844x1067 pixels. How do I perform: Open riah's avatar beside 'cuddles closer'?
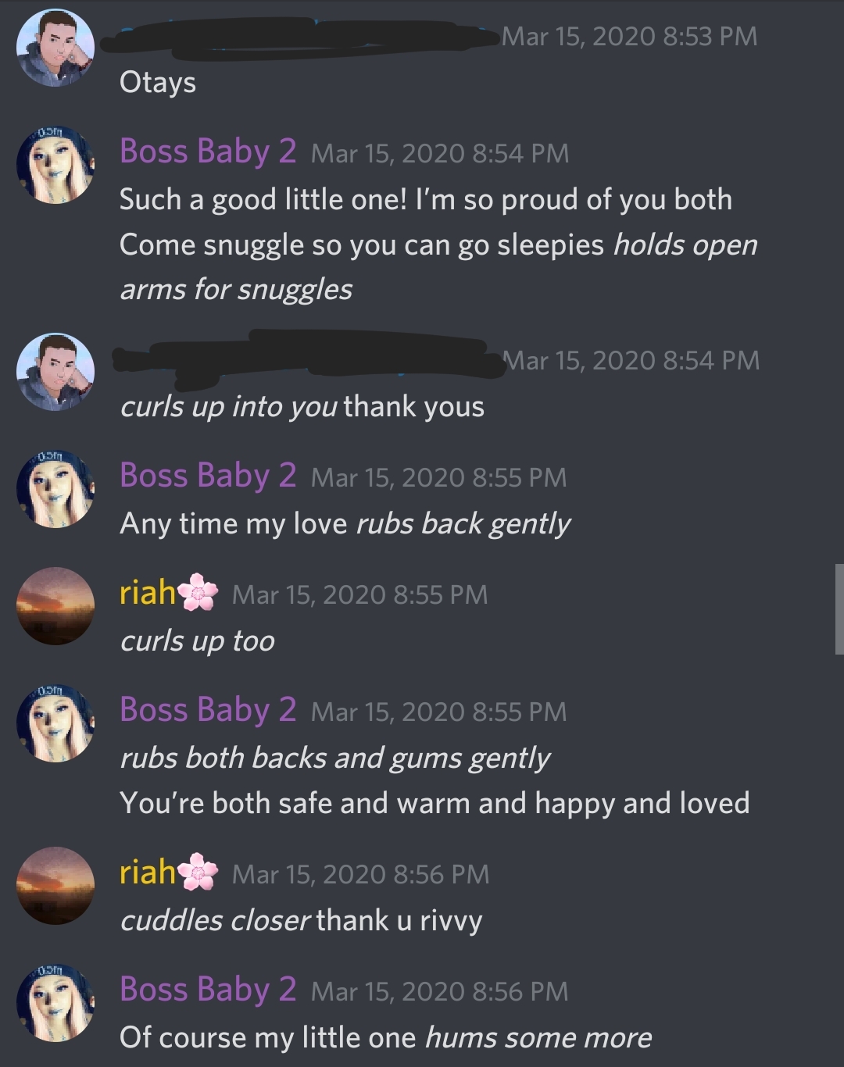click(x=55, y=886)
